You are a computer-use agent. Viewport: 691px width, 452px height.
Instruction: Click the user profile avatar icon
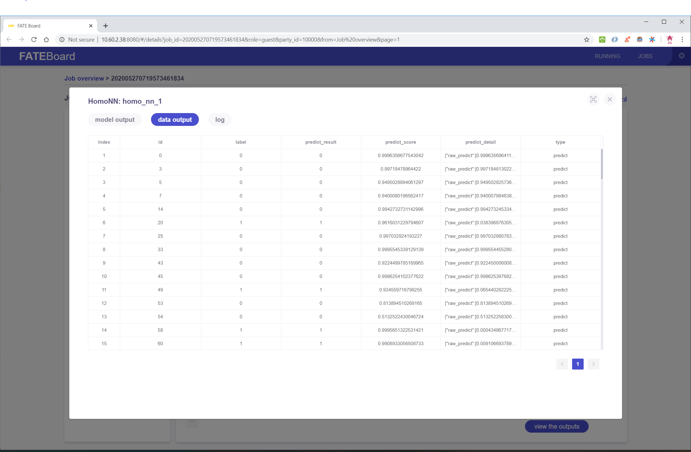click(669, 40)
